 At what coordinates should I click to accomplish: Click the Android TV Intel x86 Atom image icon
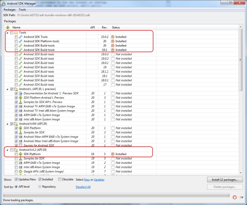pyautogui.click(x=20, y=111)
